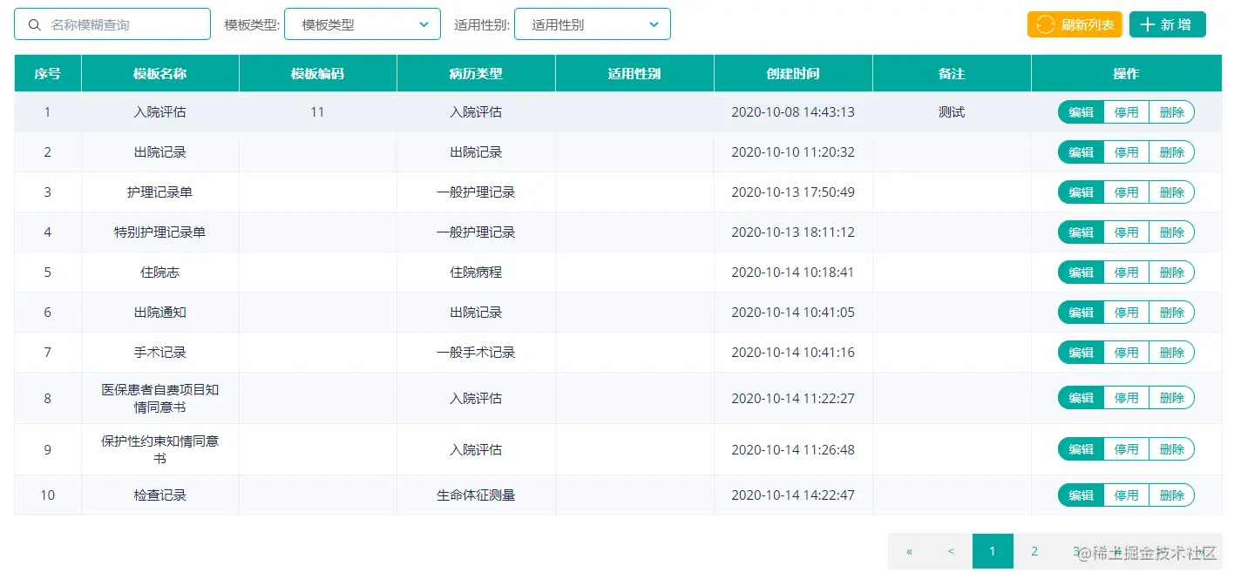Edit the 手术记录 template

1081,353
